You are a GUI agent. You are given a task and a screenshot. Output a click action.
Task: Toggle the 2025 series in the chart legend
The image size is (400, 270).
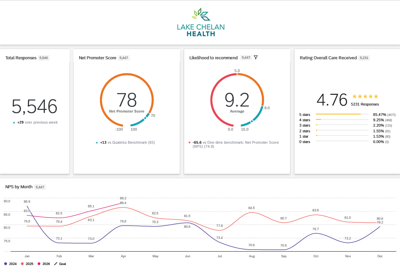pyautogui.click(x=27, y=264)
